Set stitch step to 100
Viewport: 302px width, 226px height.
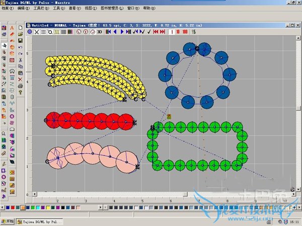point(185,32)
